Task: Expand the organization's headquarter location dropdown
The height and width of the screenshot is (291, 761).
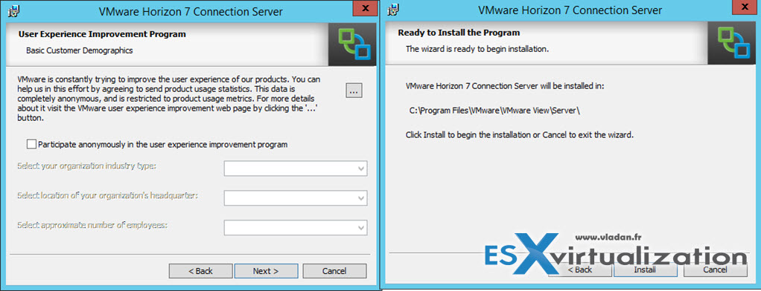Action: 296,197
